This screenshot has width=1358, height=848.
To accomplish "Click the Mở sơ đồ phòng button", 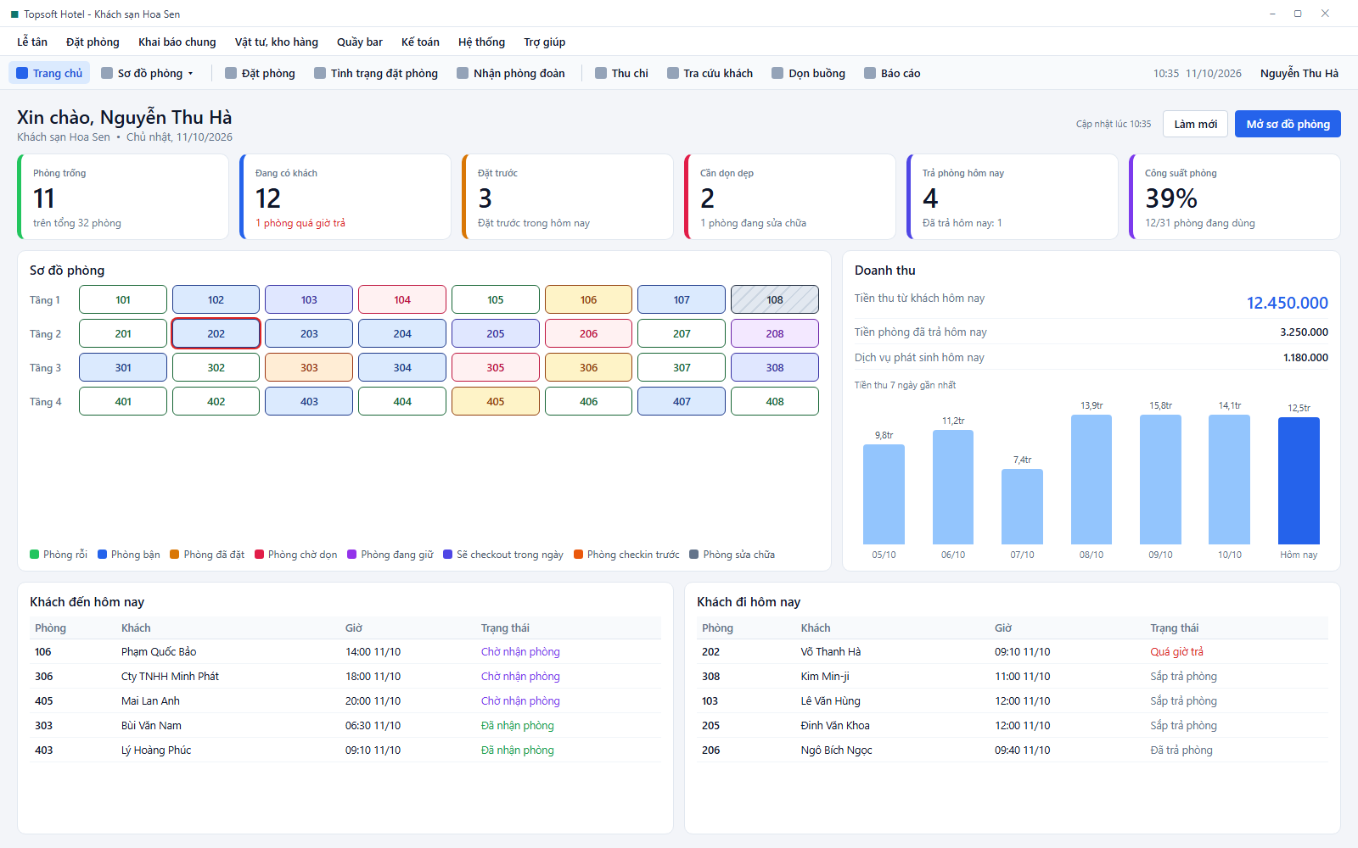I will (1288, 124).
